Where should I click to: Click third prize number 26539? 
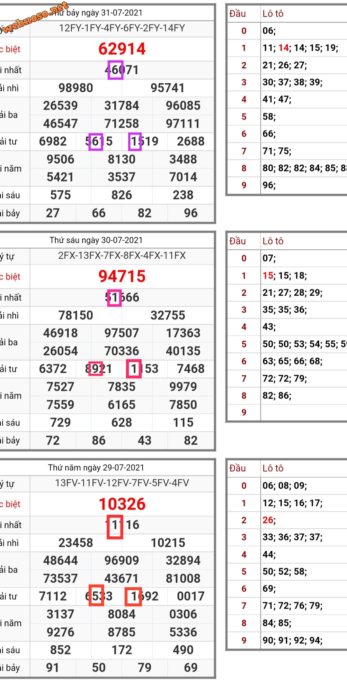tap(60, 106)
